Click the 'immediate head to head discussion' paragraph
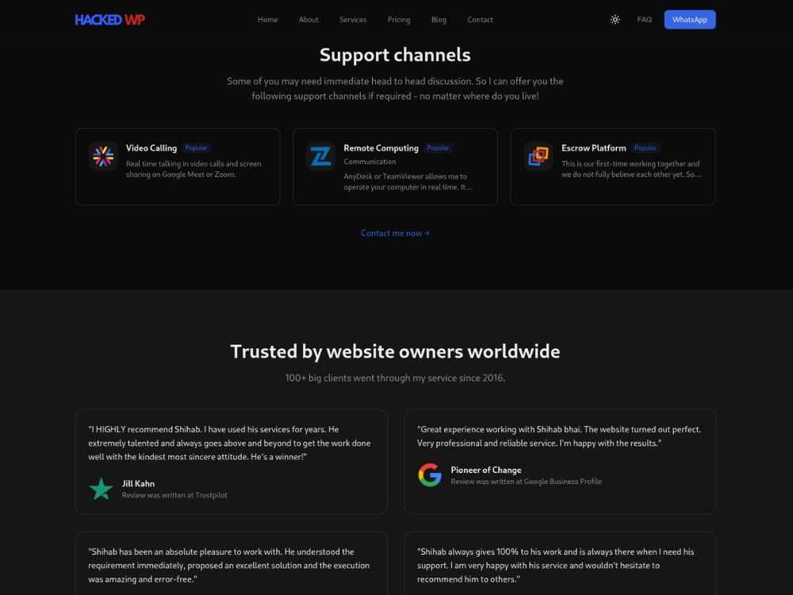 [395, 89]
